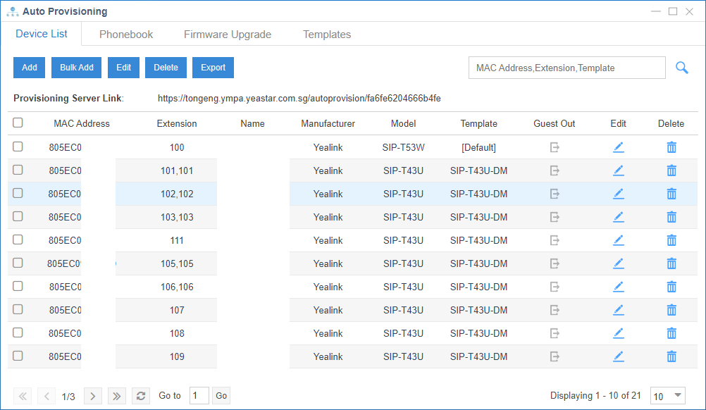This screenshot has width=706, height=410.
Task: Select extension 100 link in the table
Action: [x=176, y=147]
